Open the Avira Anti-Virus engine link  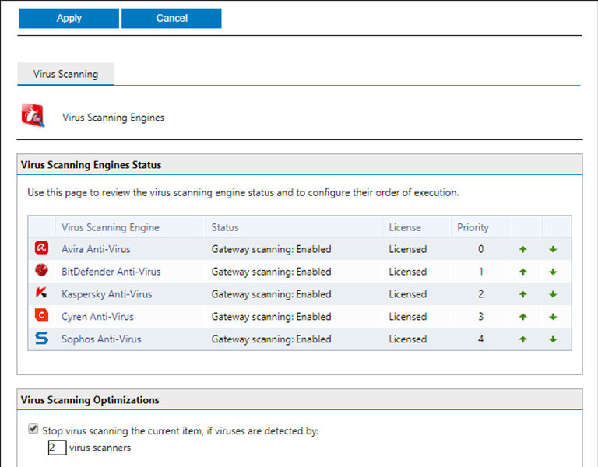[96, 249]
